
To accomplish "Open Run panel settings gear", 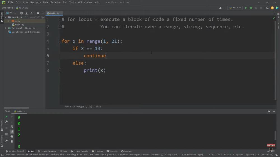I will pos(269,111).
